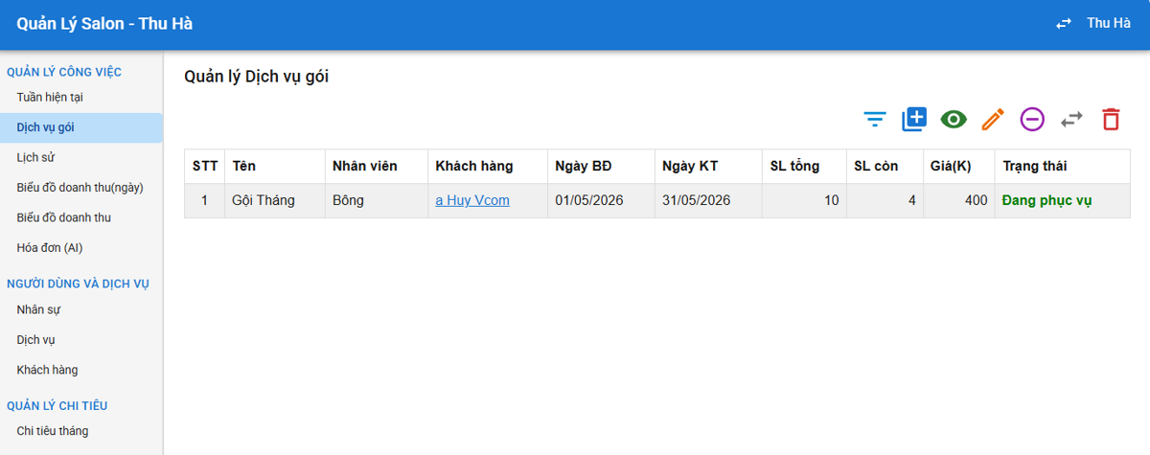The width and height of the screenshot is (1150, 455).
Task: Click the orange pencil edit icon
Action: tap(993, 119)
